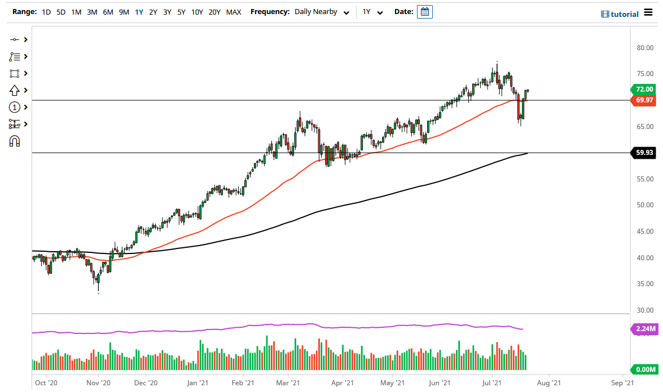Switch to the 2Y range tab
The height and width of the screenshot is (392, 663).
tap(153, 11)
